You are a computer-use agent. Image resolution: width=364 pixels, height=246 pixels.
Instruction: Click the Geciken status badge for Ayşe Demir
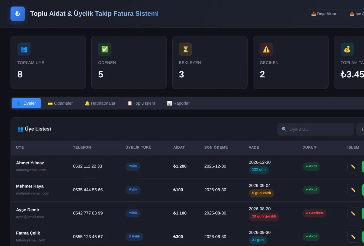[315, 213]
